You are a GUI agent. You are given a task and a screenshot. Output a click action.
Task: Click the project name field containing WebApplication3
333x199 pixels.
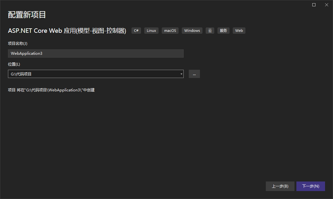click(x=96, y=53)
